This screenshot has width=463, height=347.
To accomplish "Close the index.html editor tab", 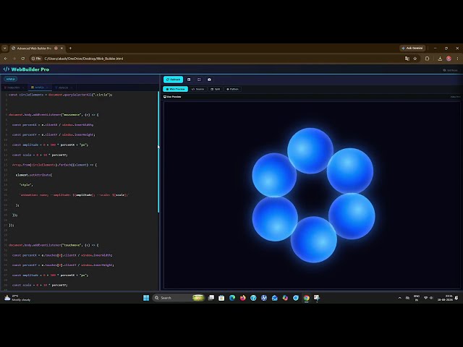I will (23, 87).
